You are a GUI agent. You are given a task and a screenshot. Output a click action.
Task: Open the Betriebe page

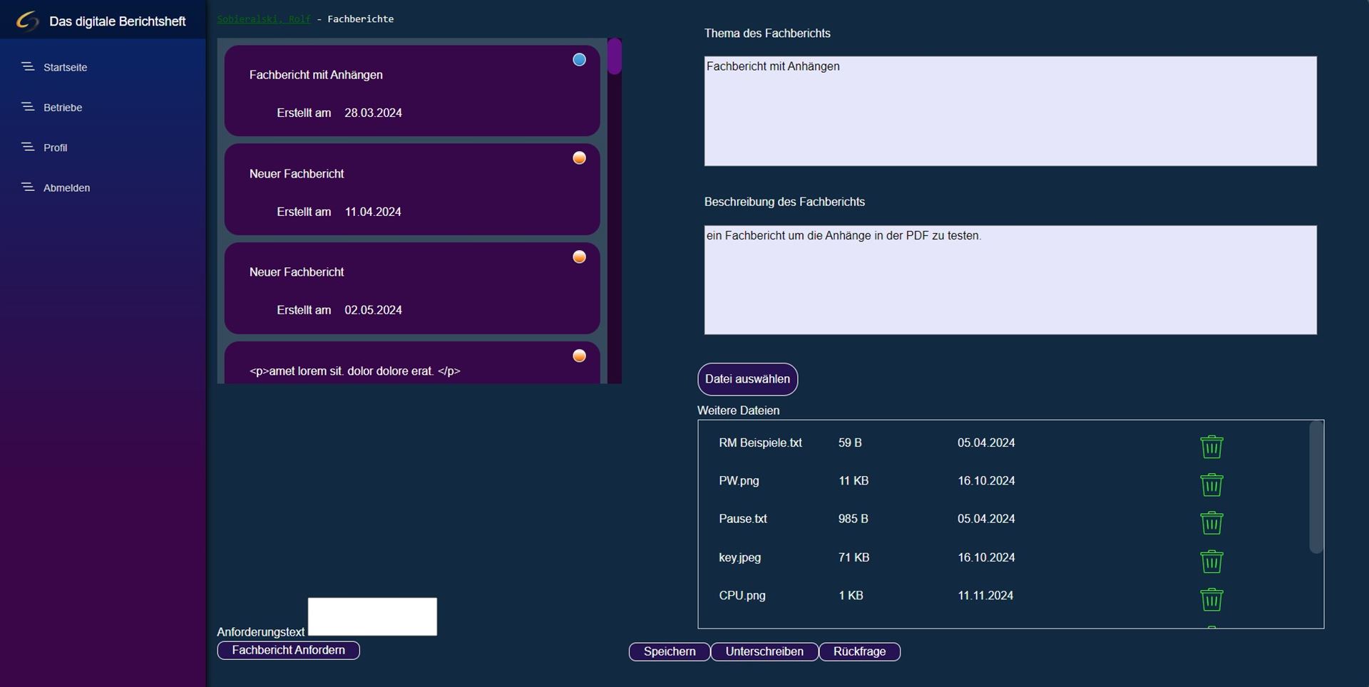click(63, 108)
